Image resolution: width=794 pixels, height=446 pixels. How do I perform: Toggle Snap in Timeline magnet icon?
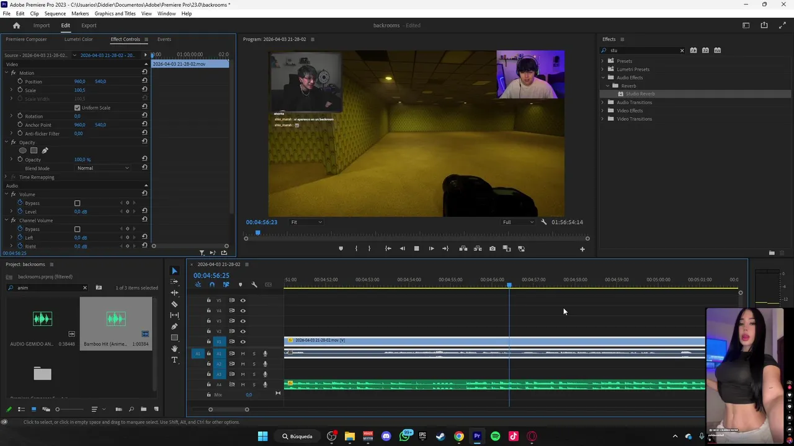[x=212, y=285]
